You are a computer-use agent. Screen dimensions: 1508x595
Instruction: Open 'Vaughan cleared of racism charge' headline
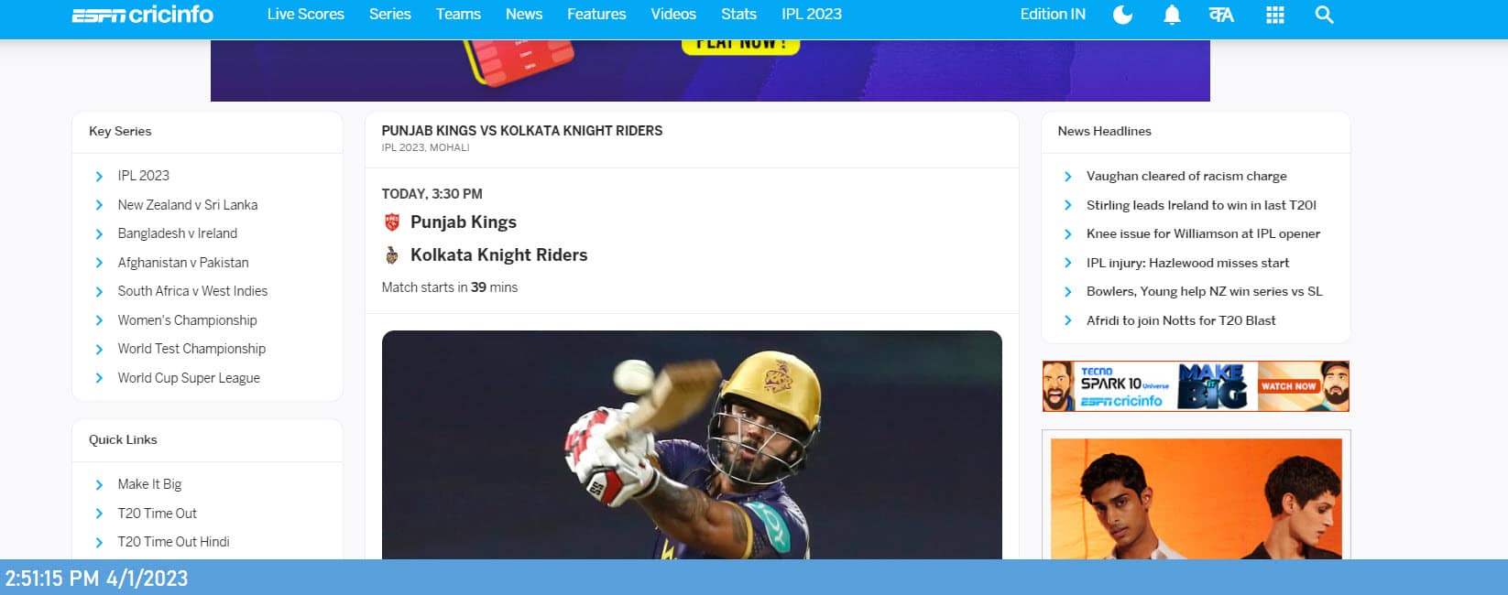(1186, 176)
